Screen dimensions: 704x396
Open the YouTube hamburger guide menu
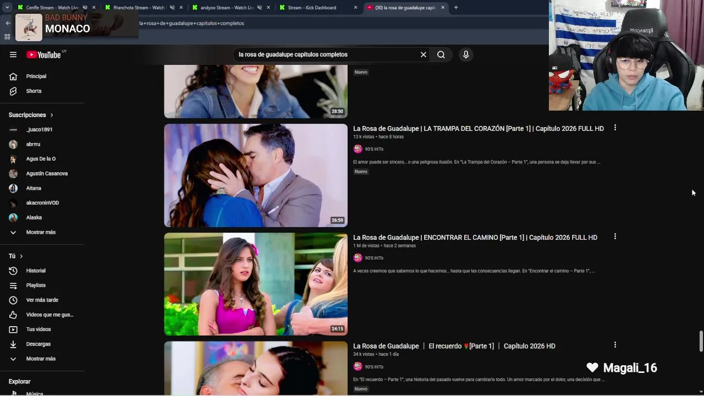13,54
